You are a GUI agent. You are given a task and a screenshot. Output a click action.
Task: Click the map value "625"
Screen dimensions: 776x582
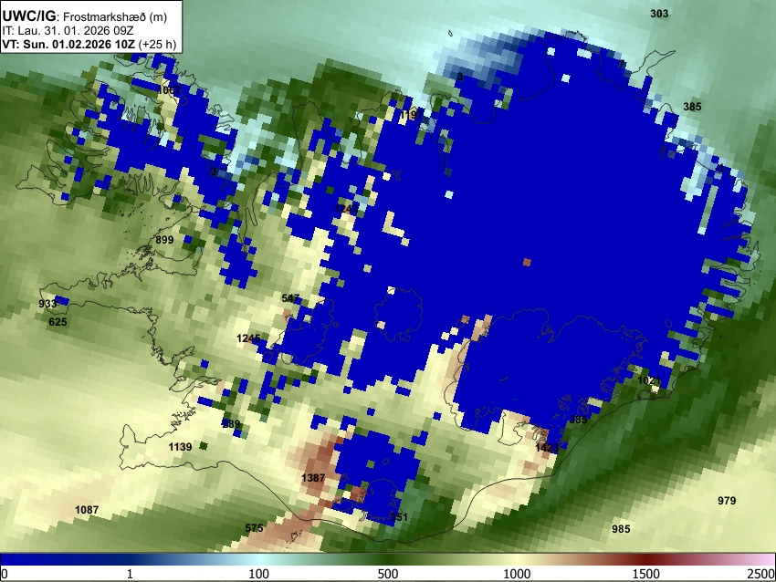click(58, 322)
